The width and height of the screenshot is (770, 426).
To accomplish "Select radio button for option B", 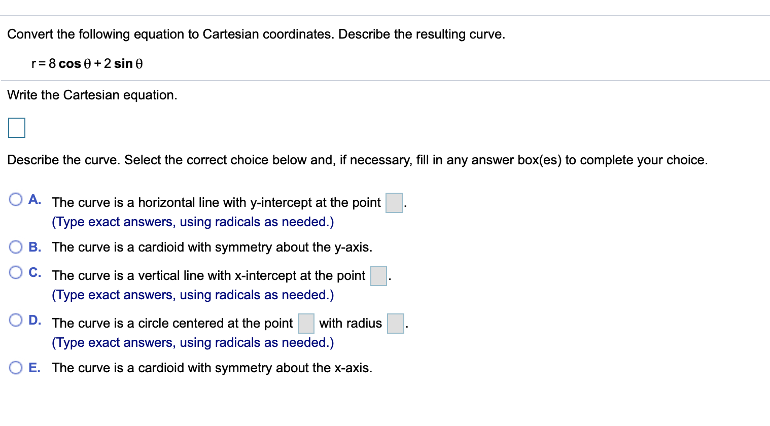I will pos(16,247).
